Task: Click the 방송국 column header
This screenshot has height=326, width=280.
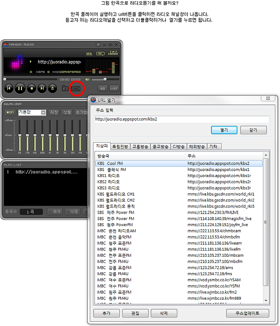Action: pos(140,156)
